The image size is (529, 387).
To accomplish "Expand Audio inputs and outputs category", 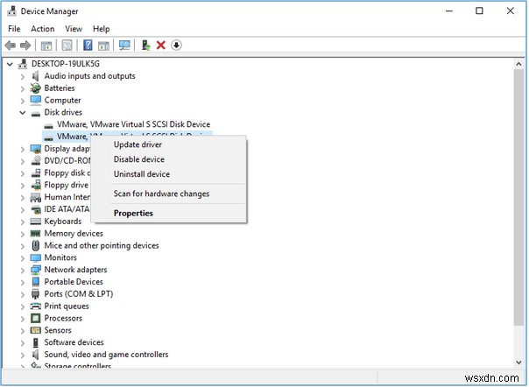I will coord(22,76).
